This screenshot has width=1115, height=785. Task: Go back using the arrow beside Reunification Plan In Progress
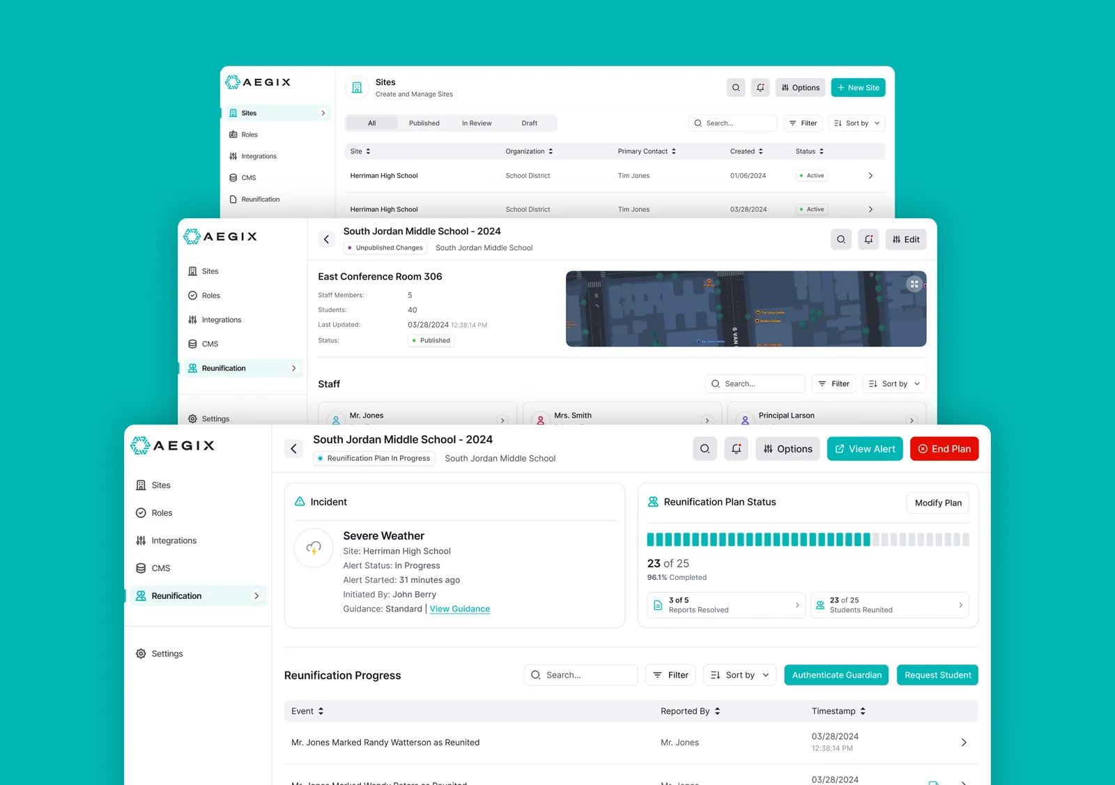(293, 449)
